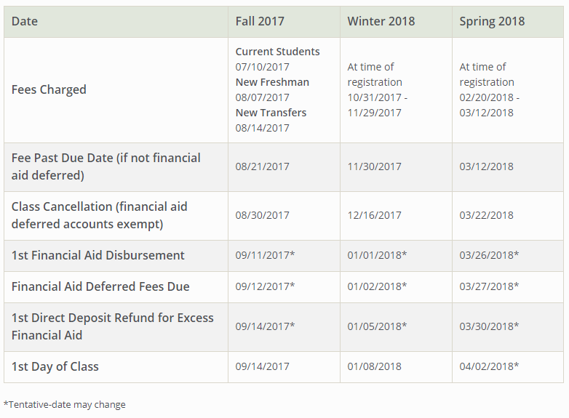The width and height of the screenshot is (569, 418).
Task: Click the Spring 2018 column header
Action: 492,21
